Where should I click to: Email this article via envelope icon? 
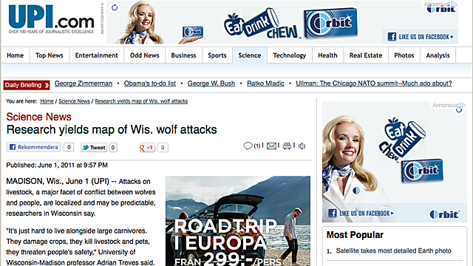pos(271,146)
